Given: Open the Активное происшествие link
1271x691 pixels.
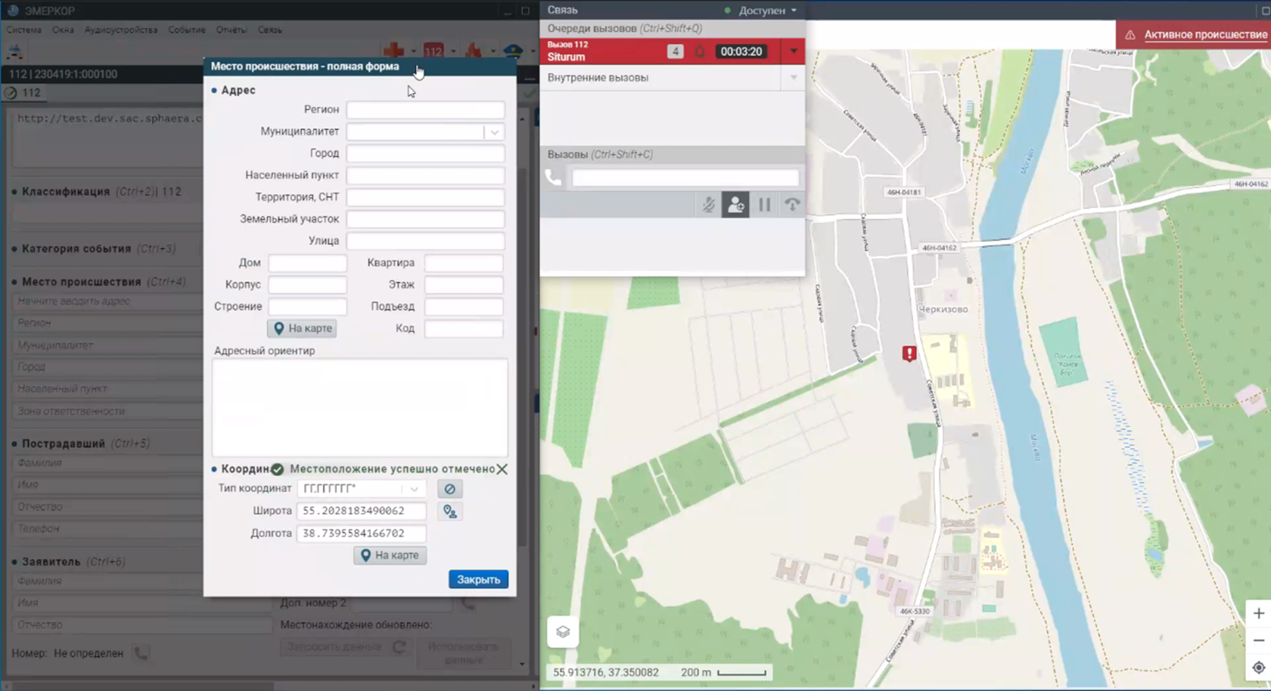Looking at the screenshot, I should pyautogui.click(x=1205, y=35).
